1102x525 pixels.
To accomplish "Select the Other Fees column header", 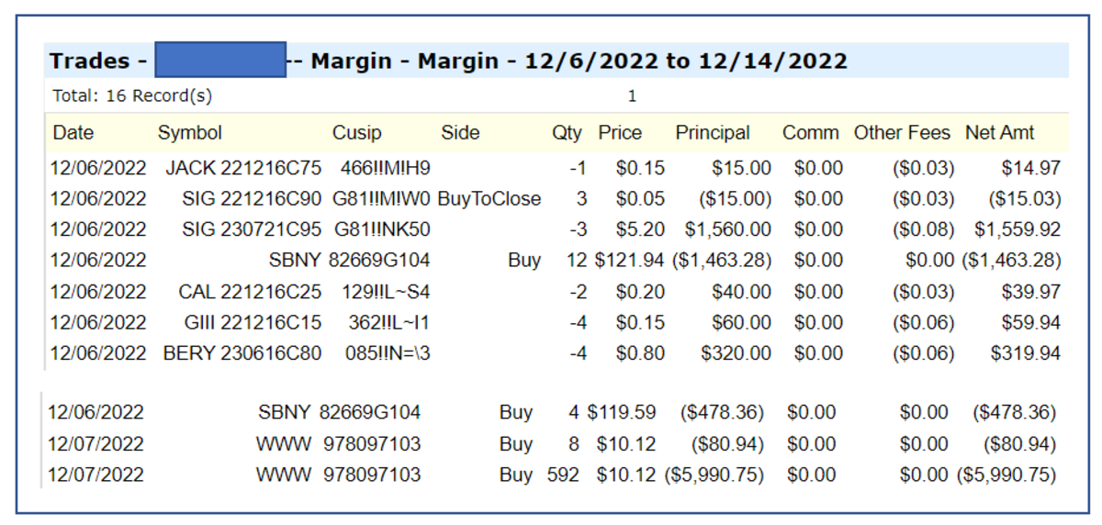I will coord(902,133).
